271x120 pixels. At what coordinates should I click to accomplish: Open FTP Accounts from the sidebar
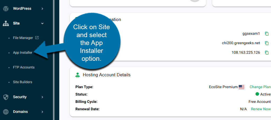tap(24, 67)
